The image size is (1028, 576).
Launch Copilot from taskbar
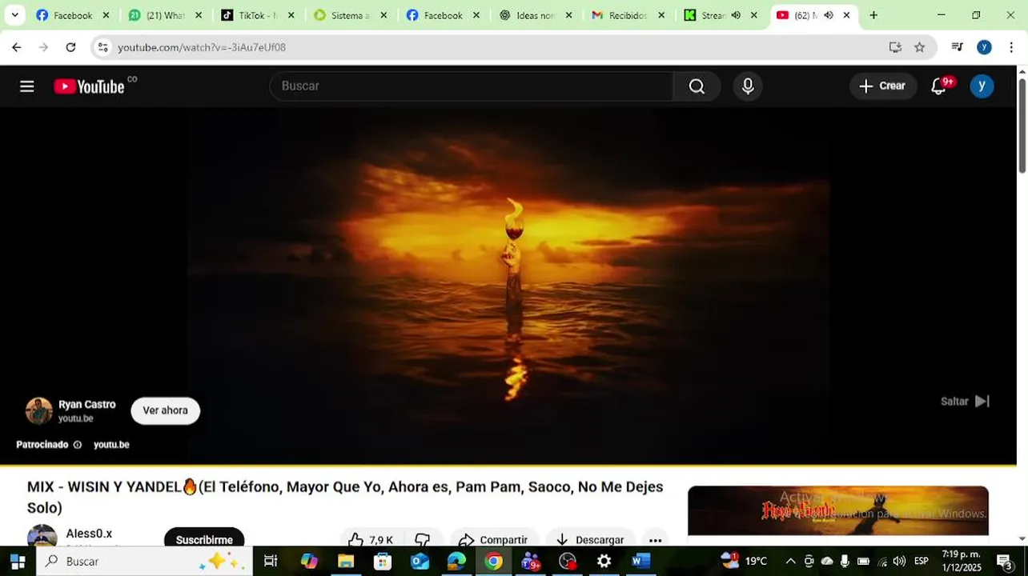click(x=309, y=562)
